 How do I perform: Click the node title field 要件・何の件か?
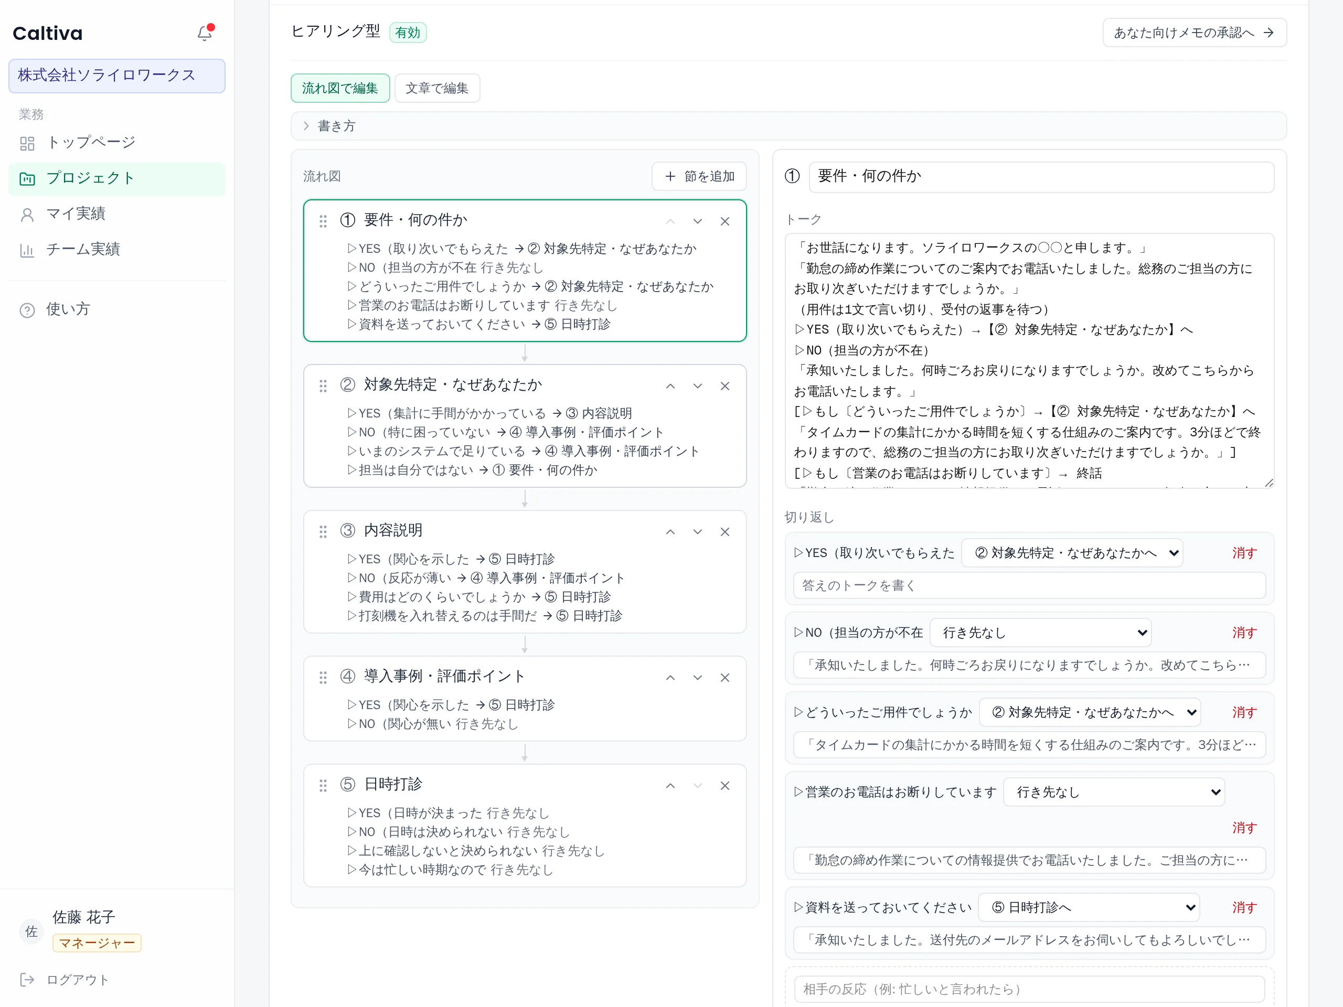click(x=1041, y=177)
